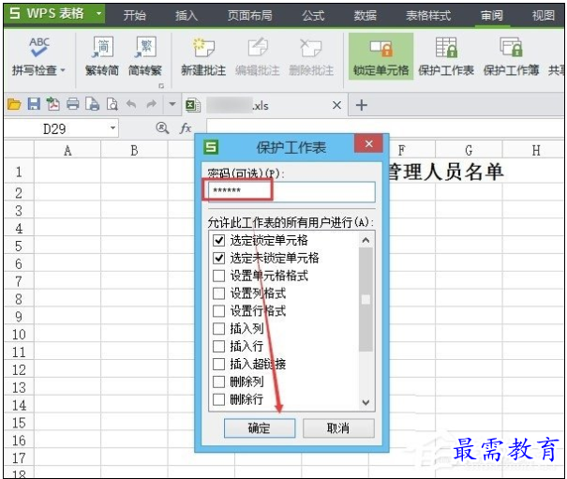Cancel the dialog with 取消 button
The width and height of the screenshot is (567, 479).
coord(338,428)
